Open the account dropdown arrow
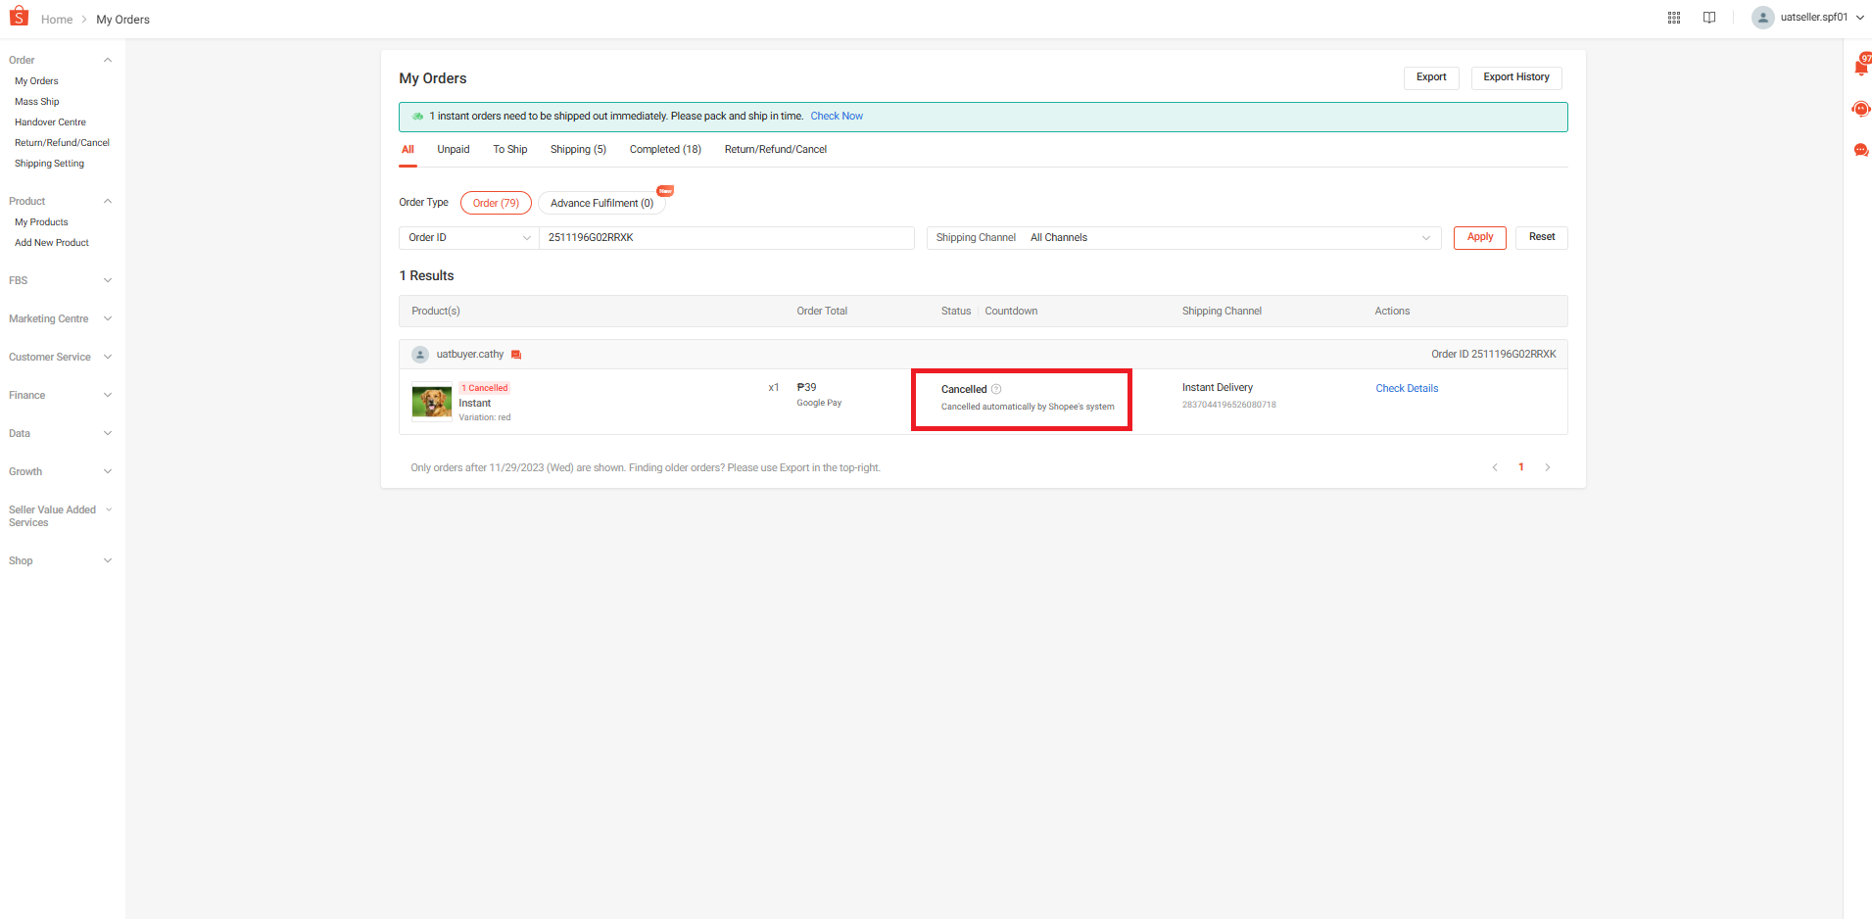The image size is (1872, 919). click(x=1859, y=18)
